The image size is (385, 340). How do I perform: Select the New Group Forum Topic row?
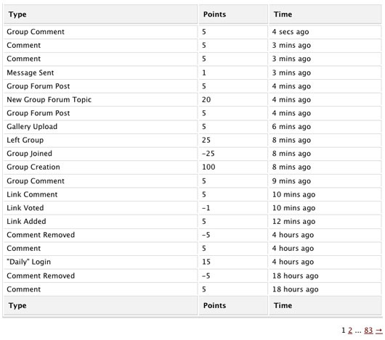pyautogui.click(x=192, y=100)
